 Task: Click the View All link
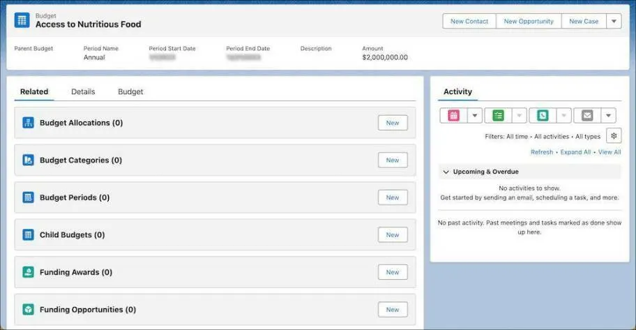[x=609, y=152]
